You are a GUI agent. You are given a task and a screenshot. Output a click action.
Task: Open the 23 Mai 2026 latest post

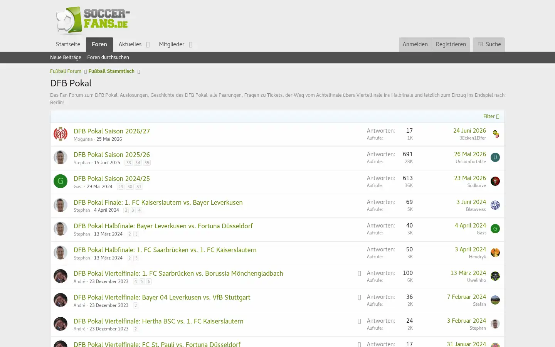[x=470, y=178]
